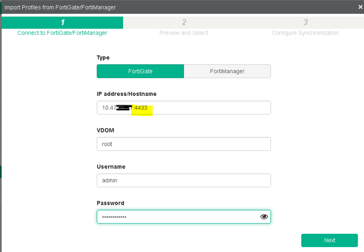Viewport: 364px width, 252px height.
Task: Select the FortiGate type option
Action: 140,71
